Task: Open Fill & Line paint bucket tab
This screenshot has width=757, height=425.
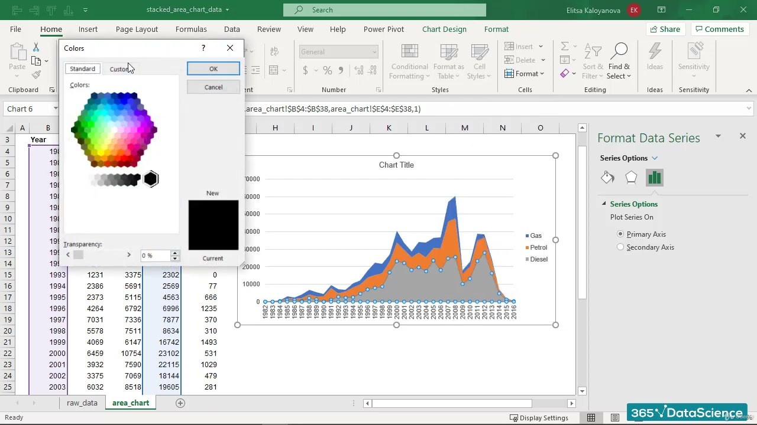Action: 607,178
